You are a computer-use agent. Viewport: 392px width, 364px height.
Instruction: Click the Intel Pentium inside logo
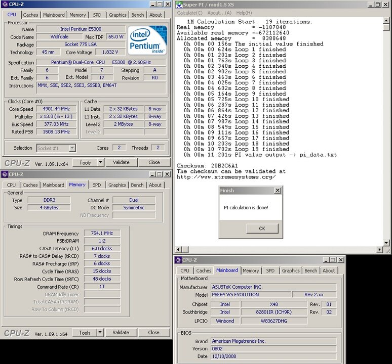(x=147, y=40)
